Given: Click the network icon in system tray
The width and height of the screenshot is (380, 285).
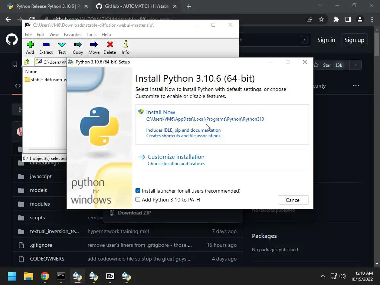Looking at the screenshot, I should click(x=334, y=276).
